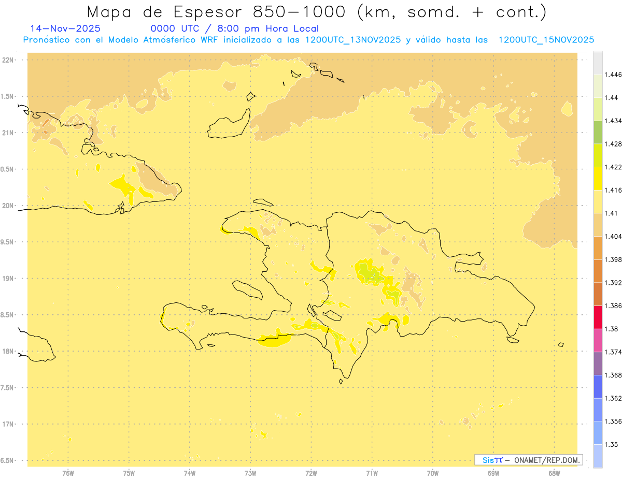Screen dimensions: 622x480
Task: Click the "1200UTC_13NOV2025" initialization time
Action: [353, 40]
